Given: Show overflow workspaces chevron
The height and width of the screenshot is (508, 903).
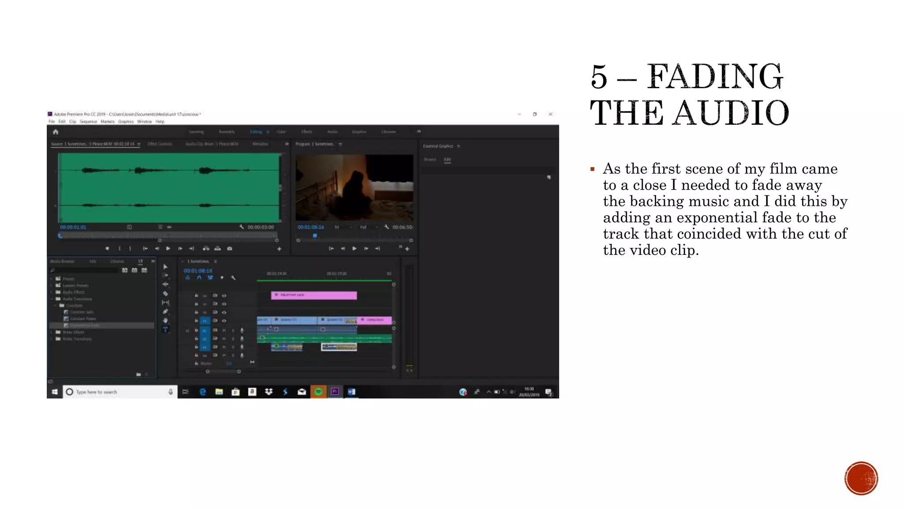Looking at the screenshot, I should coord(419,131).
